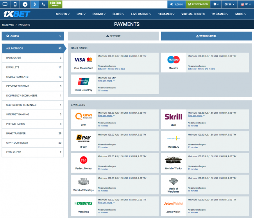Click the phone callback icon
The image size is (254, 218).
[x=44, y=4]
